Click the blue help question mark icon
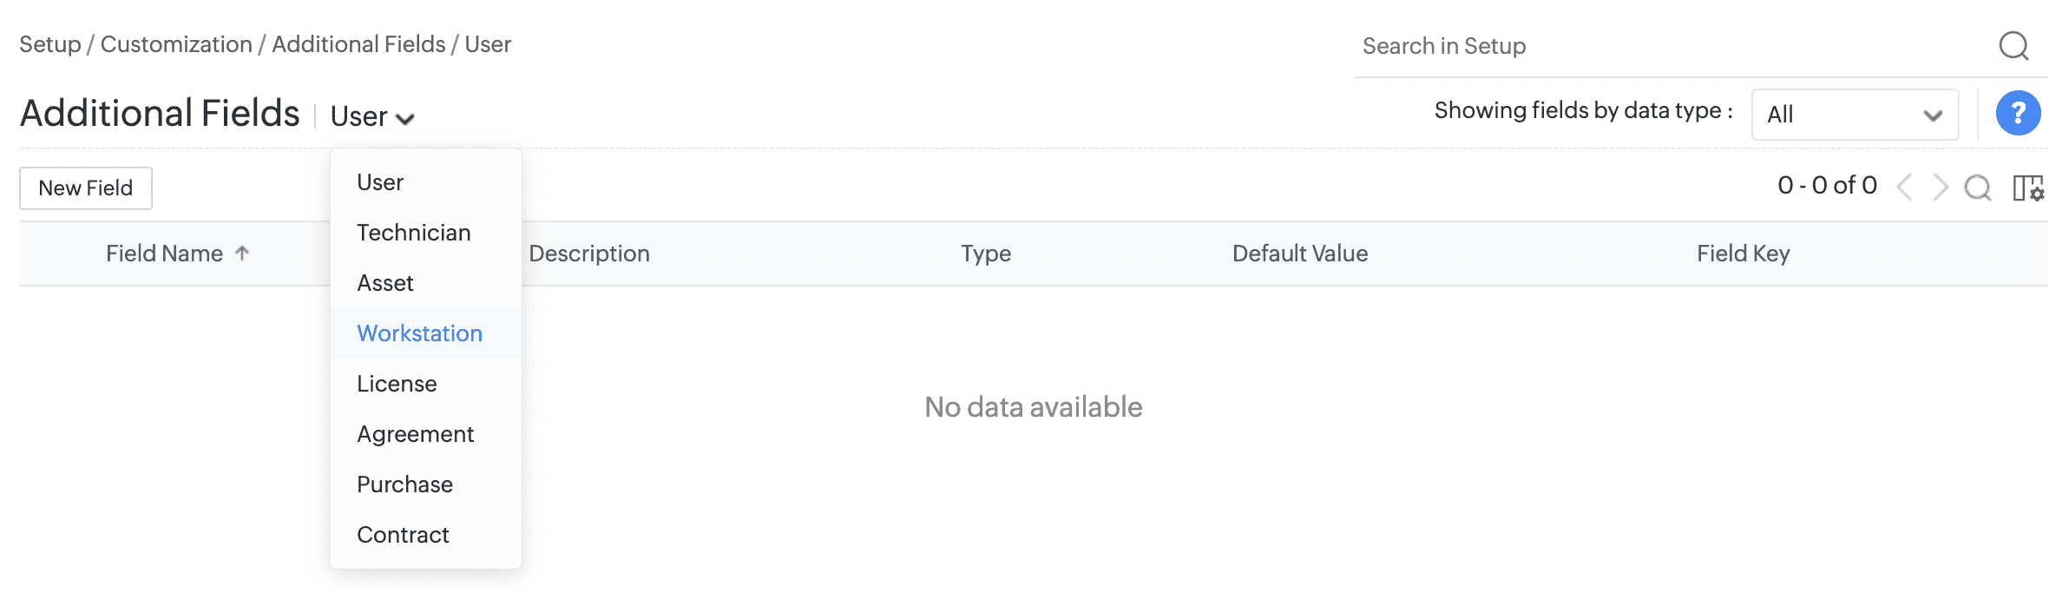 click(x=2018, y=113)
